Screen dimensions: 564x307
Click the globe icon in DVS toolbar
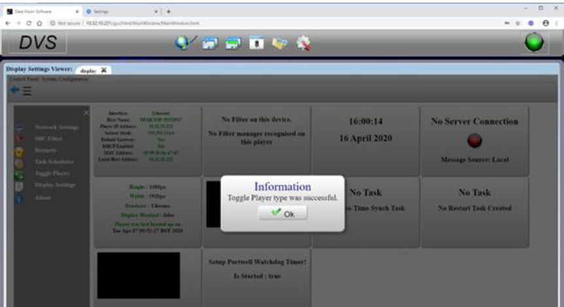(x=184, y=43)
